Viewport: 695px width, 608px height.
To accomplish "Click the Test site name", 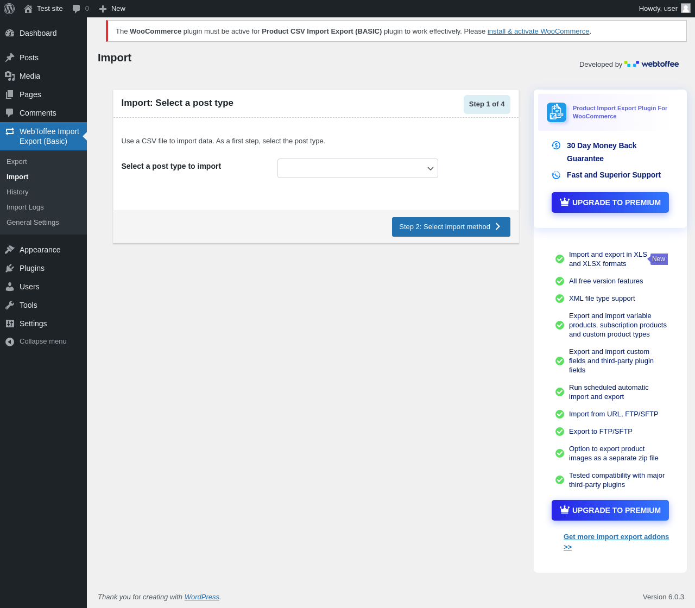I will (50, 9).
